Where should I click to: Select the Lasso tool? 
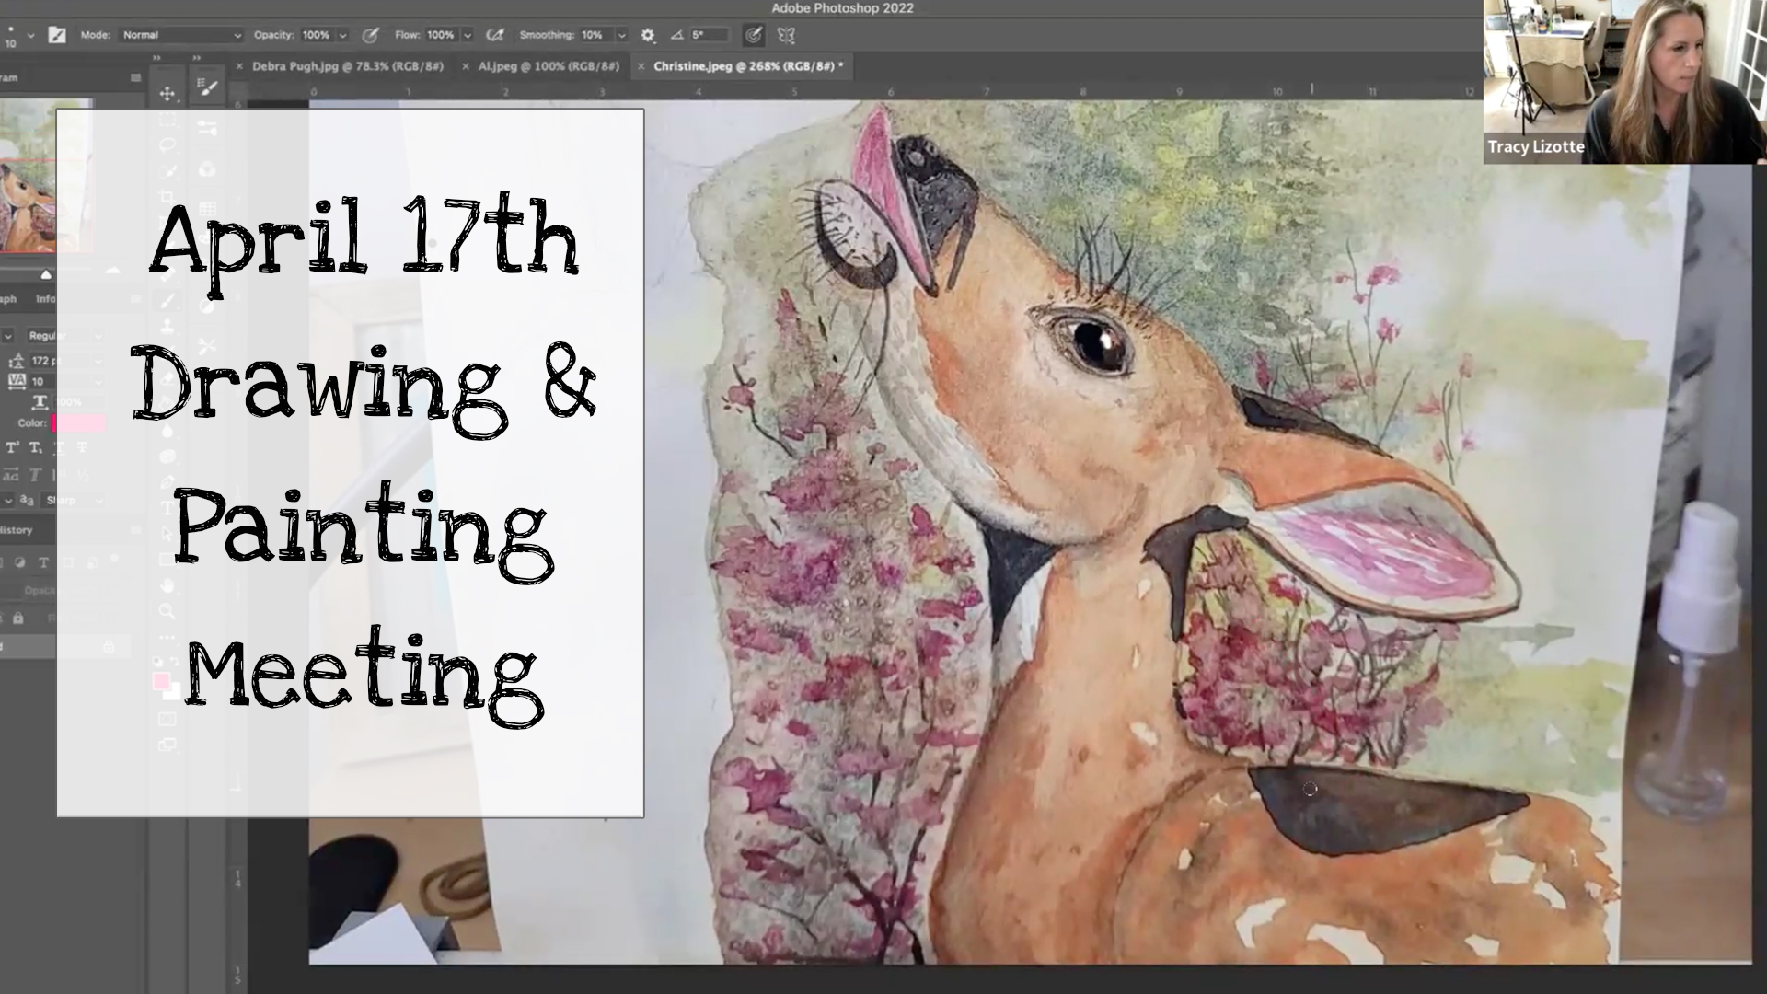click(167, 144)
